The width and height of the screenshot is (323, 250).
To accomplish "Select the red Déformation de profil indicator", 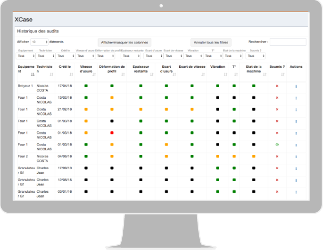I will 112,133.
